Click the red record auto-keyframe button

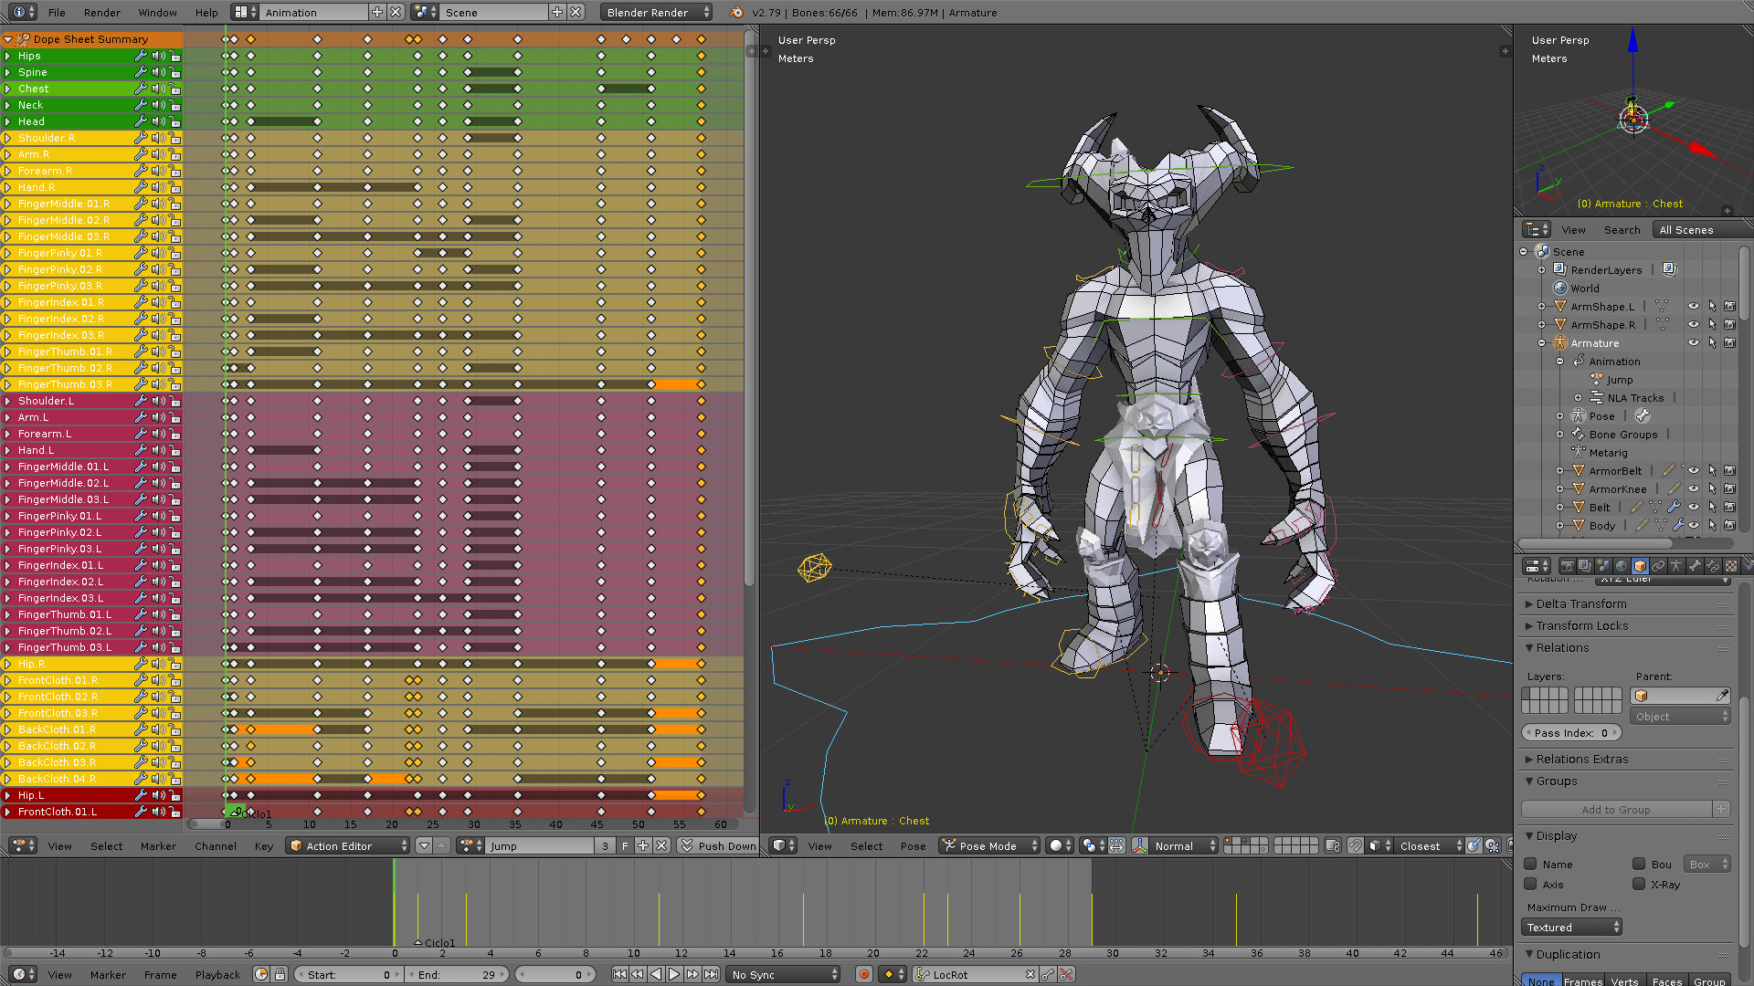864,975
